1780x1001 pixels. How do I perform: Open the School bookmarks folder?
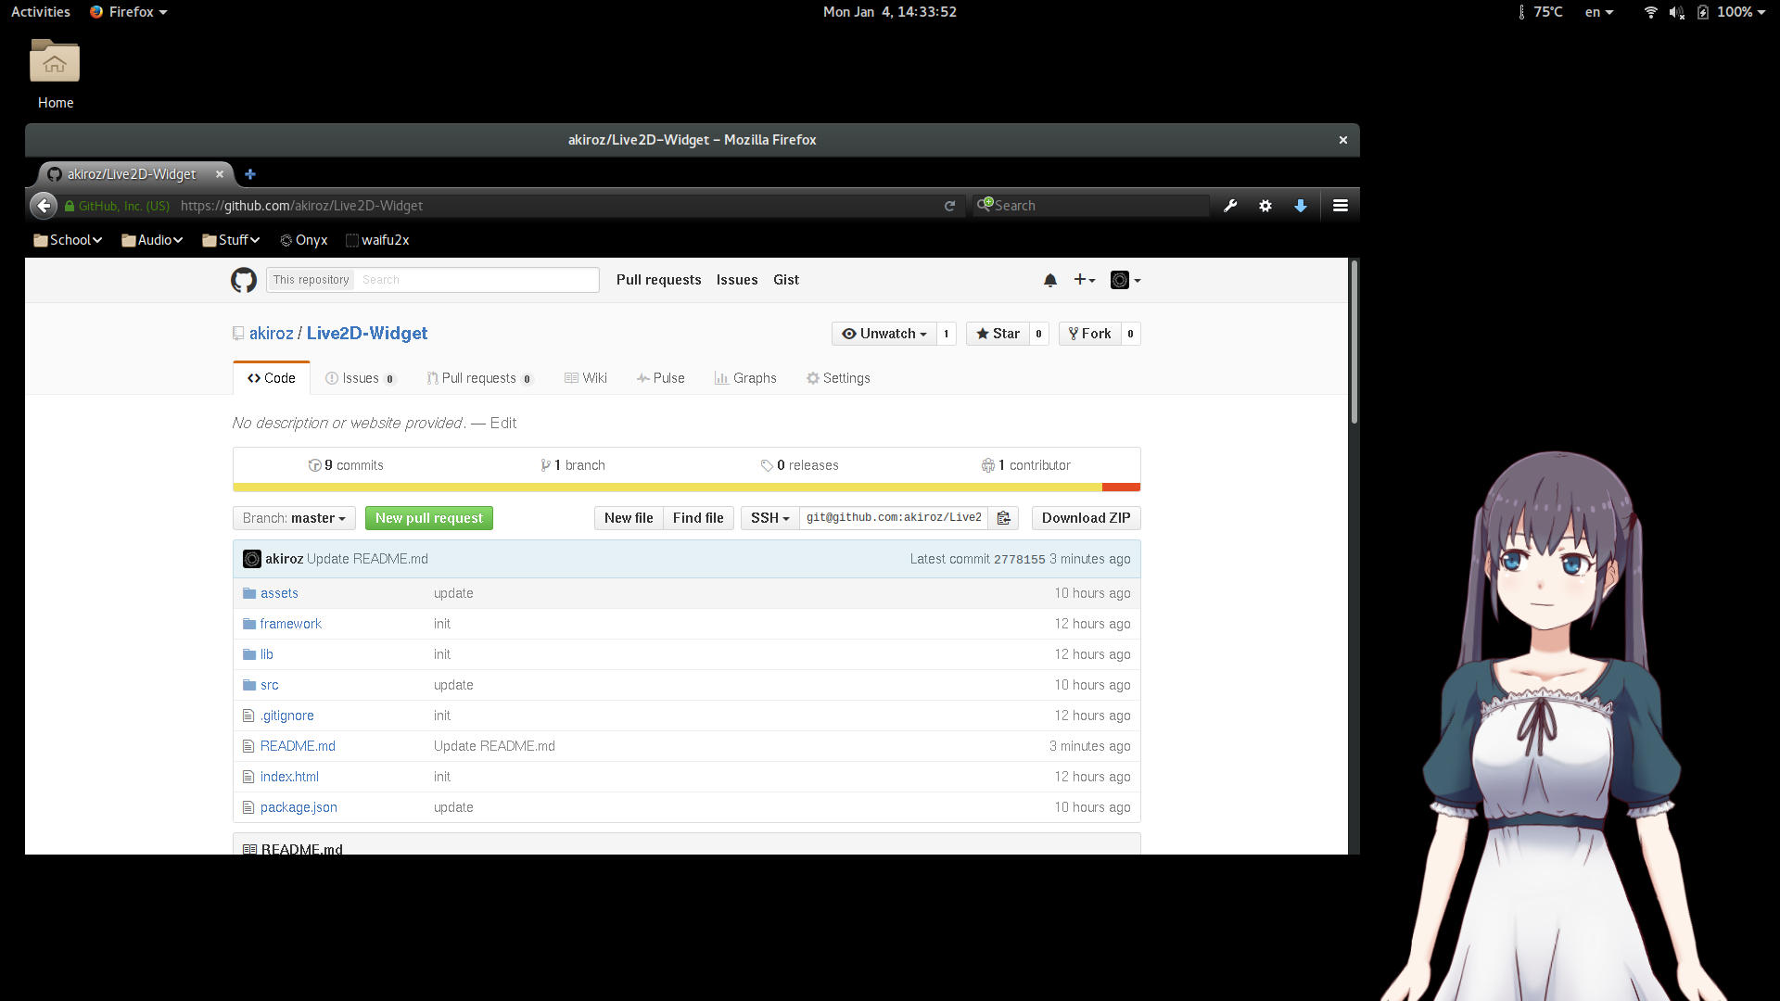(68, 240)
